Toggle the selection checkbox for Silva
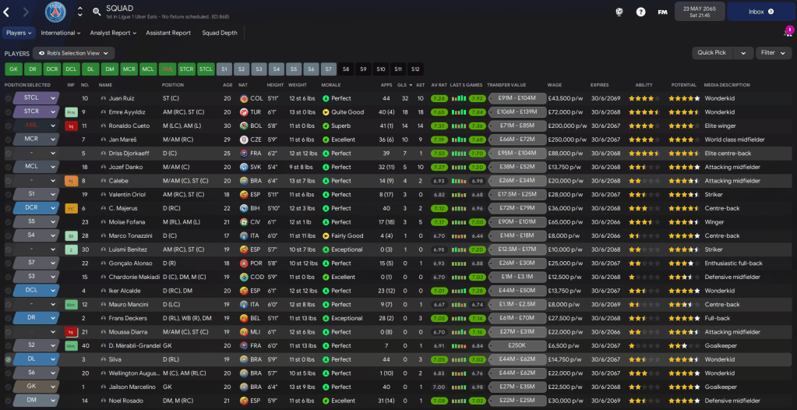 click(x=9, y=360)
